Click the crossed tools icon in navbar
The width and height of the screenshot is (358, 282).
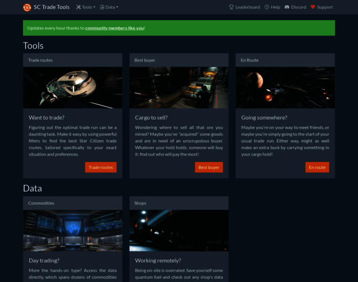click(79, 7)
